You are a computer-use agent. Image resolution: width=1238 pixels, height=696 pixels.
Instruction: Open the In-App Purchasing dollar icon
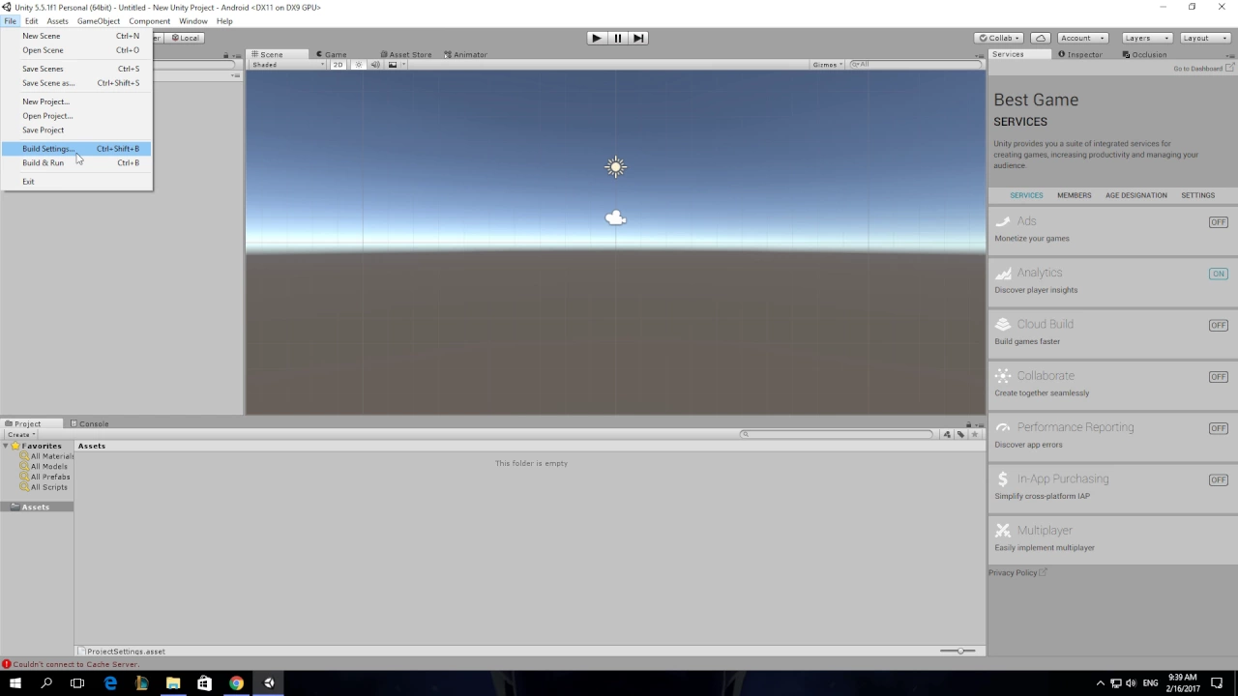[x=1003, y=478]
